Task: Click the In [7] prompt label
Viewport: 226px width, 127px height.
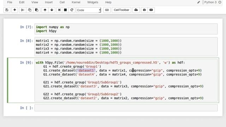Action: tap(26, 27)
